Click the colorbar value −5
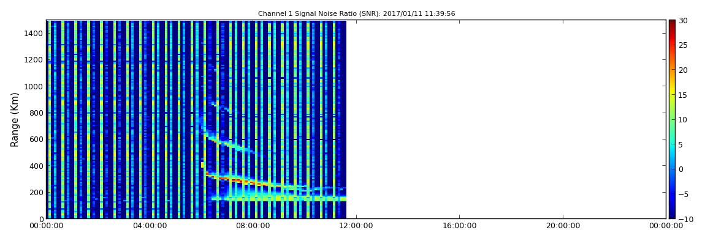Screen dimensions: 705x249 click(684, 194)
